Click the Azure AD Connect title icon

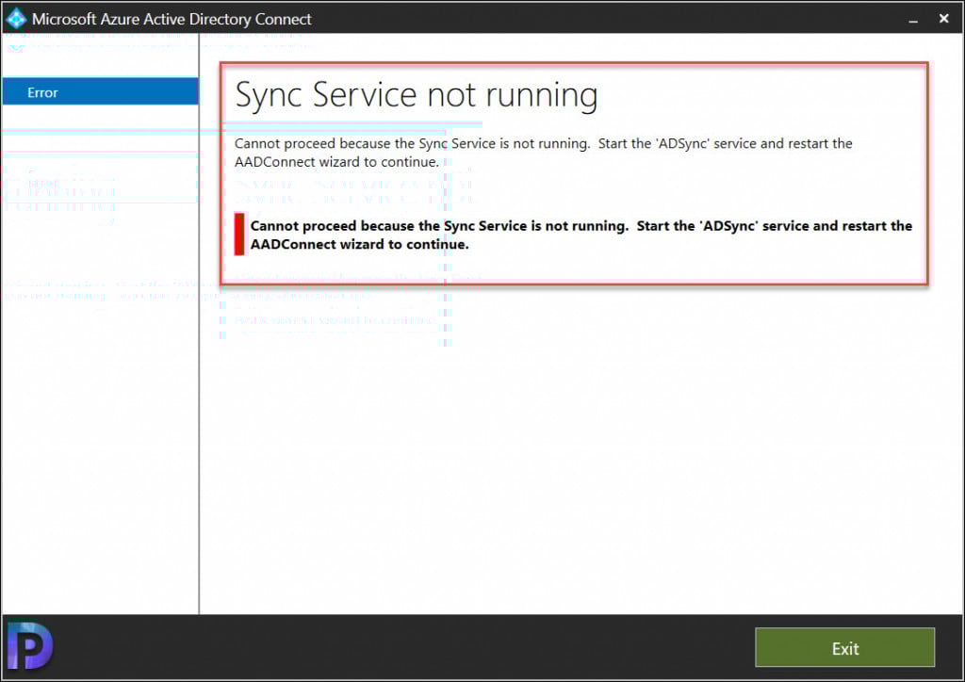(16, 19)
